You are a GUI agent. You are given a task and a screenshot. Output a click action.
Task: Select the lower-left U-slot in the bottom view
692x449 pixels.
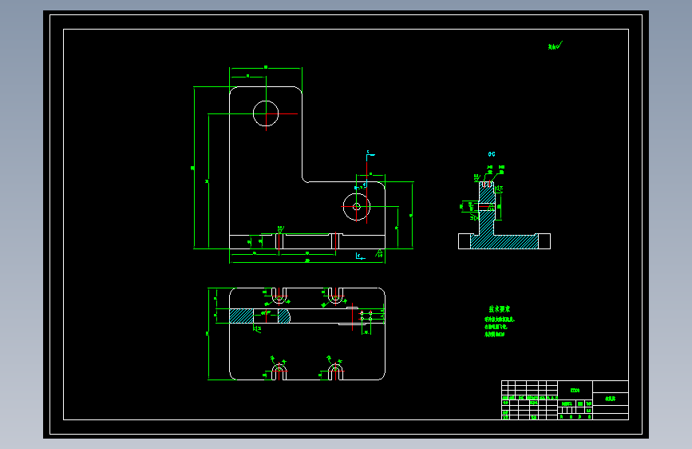279,372
